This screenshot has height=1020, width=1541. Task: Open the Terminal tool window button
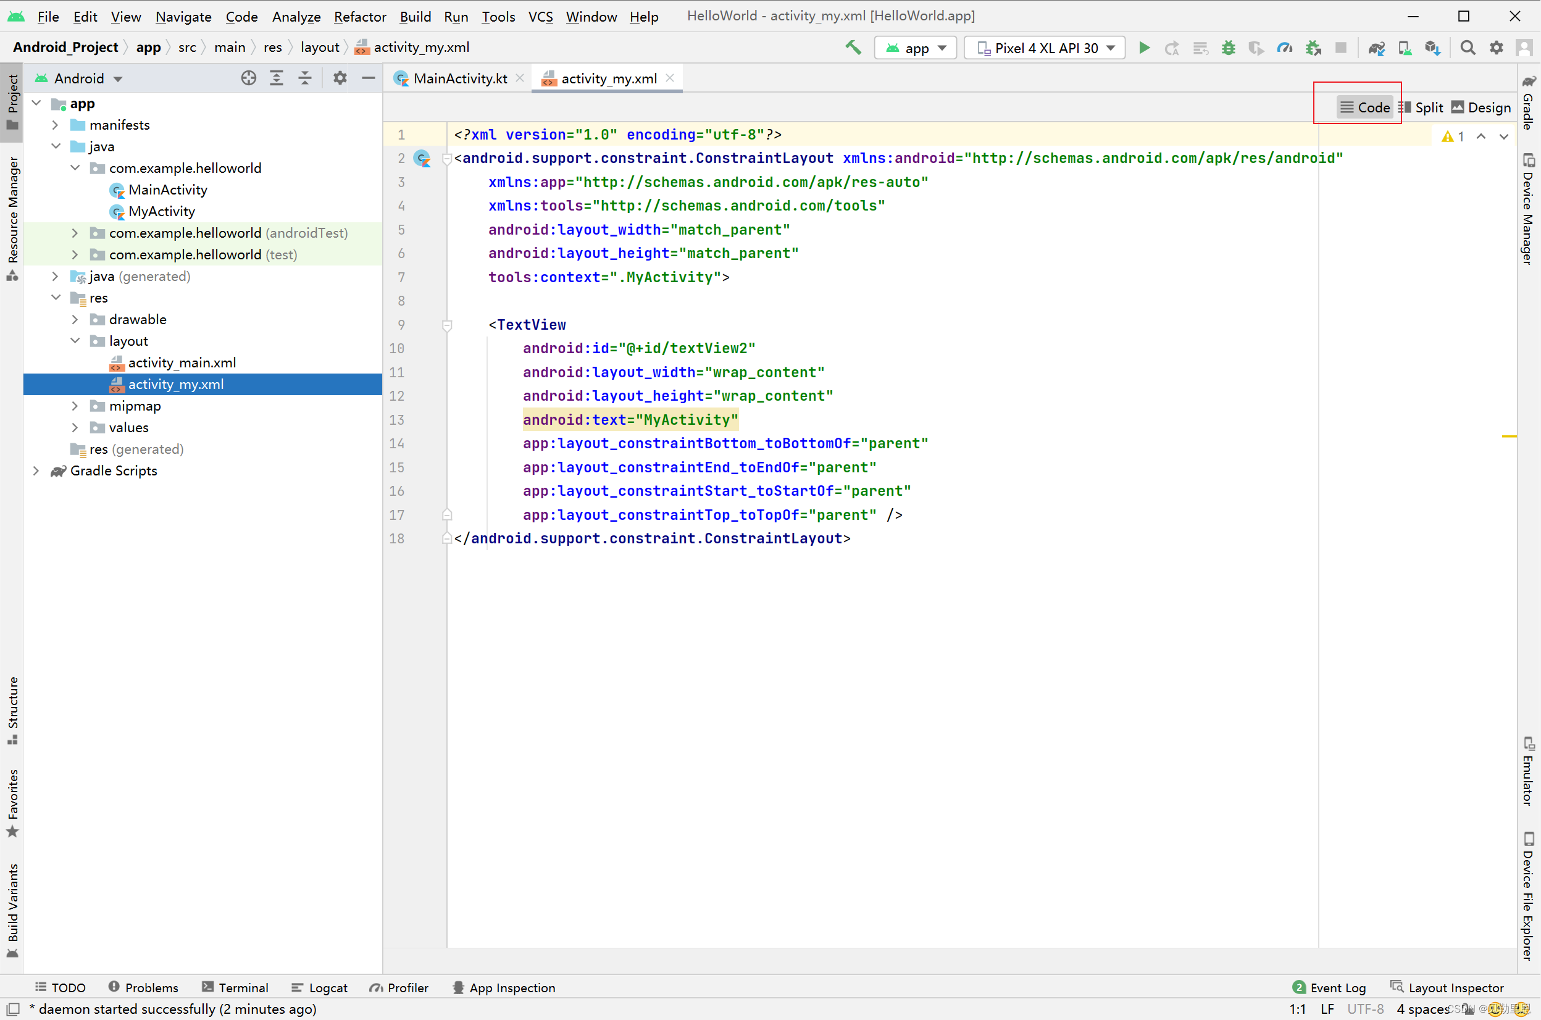(x=235, y=987)
